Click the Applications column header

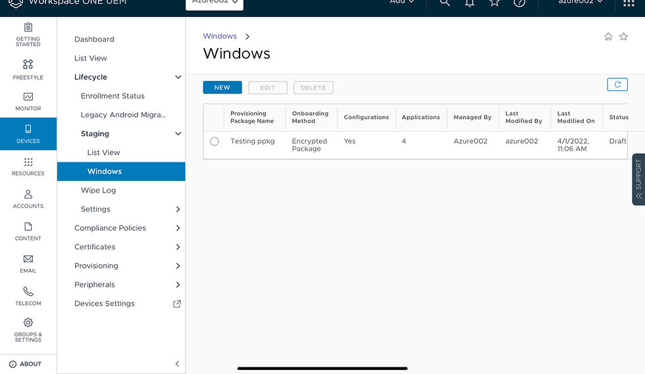point(421,117)
